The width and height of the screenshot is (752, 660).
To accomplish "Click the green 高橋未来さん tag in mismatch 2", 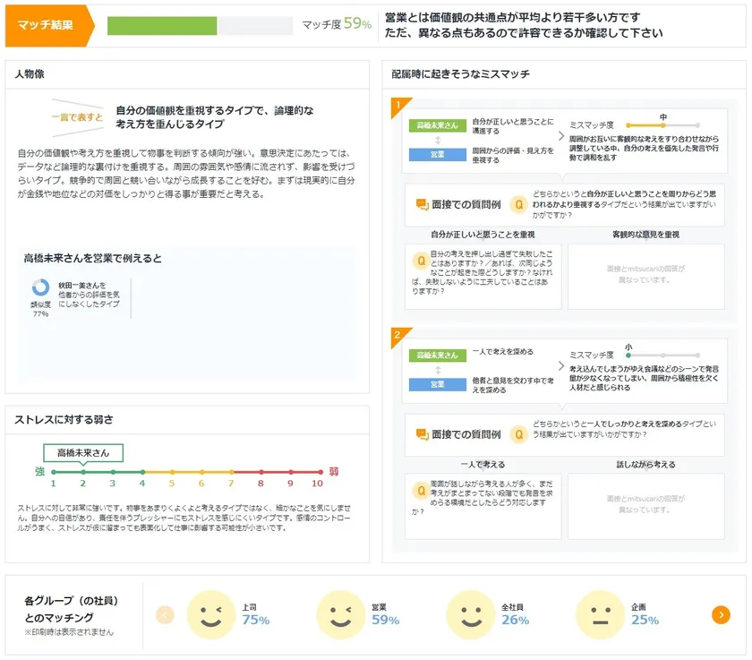I will click(x=438, y=355).
